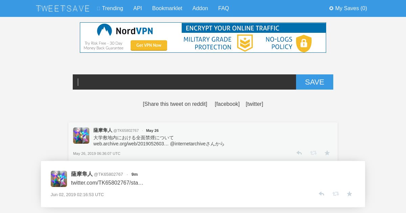Reply to the May 26 tweet
Screen dimensions: 406x213
coord(299,153)
